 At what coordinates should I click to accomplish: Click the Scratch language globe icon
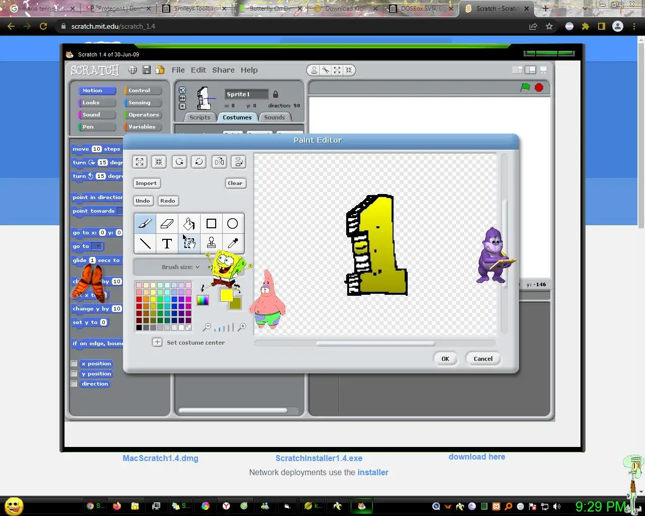(x=133, y=70)
